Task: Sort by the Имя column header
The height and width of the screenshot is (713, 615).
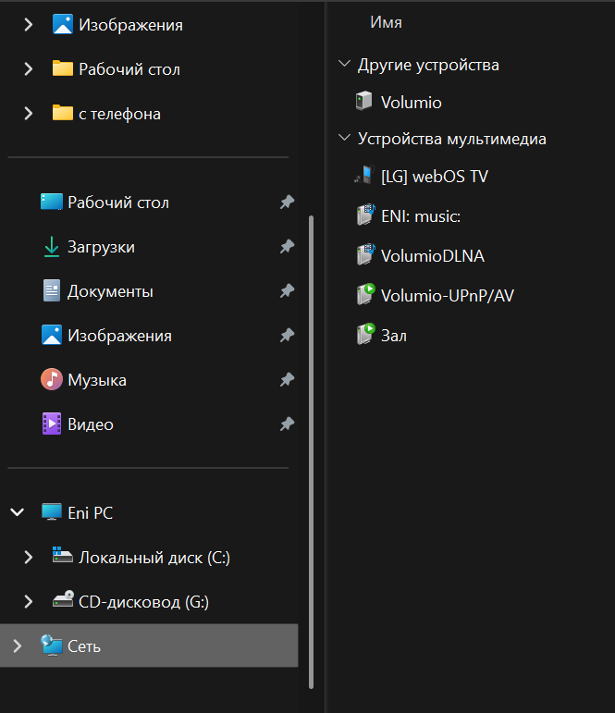Action: [386, 22]
